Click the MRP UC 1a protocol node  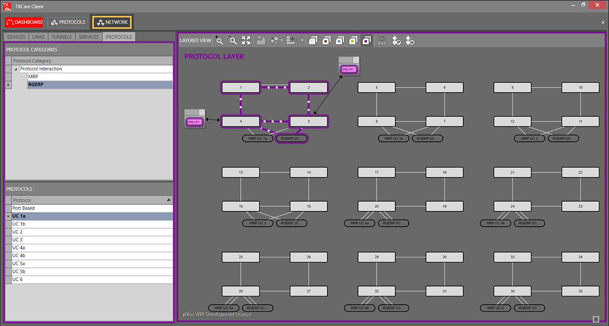click(x=258, y=139)
